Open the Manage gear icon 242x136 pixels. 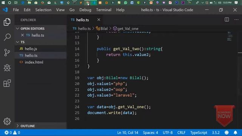tap(7, 122)
